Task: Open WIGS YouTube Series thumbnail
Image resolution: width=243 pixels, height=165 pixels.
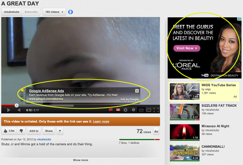Action: pos(185,92)
